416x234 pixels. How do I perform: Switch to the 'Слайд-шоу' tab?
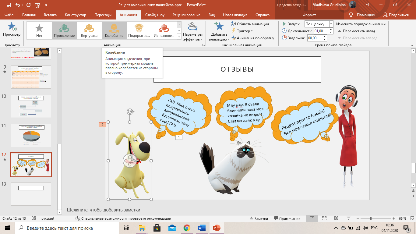click(155, 15)
